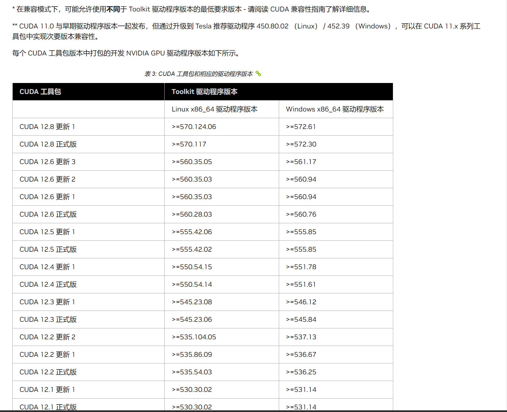Select the 'CUDA 12.8 更新 1' row label

[x=47, y=127]
